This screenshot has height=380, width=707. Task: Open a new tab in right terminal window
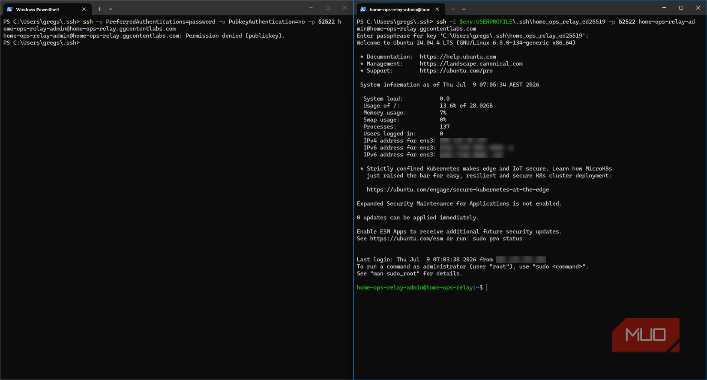tap(453, 9)
